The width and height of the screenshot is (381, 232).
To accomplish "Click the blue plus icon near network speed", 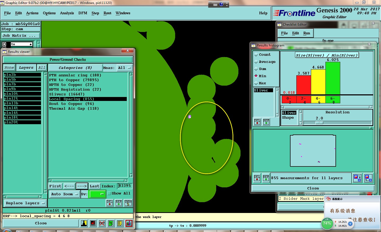I will [x=350, y=224].
